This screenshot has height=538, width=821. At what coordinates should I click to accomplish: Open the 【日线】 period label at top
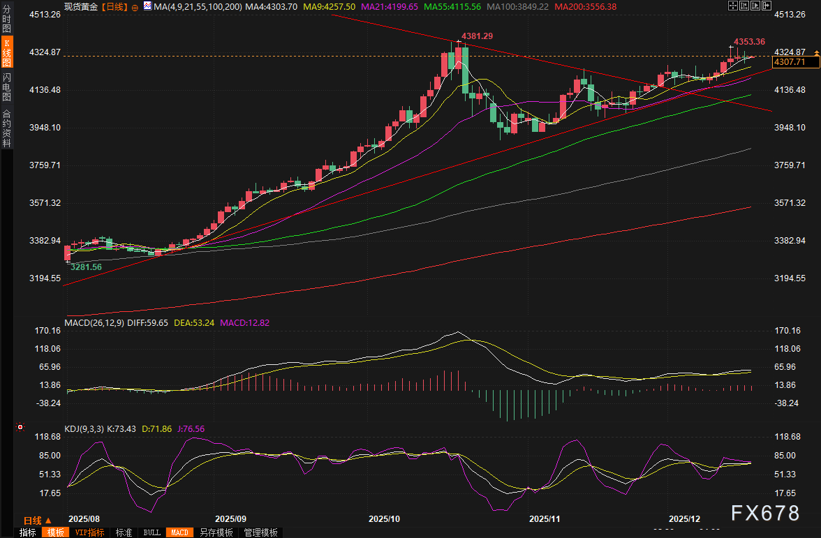pos(114,6)
